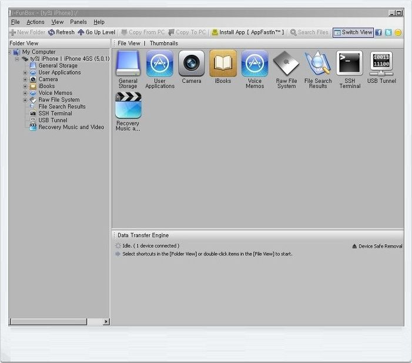412x363 pixels.
Task: Select Voice Memos in folder tree
Action: 55,93
